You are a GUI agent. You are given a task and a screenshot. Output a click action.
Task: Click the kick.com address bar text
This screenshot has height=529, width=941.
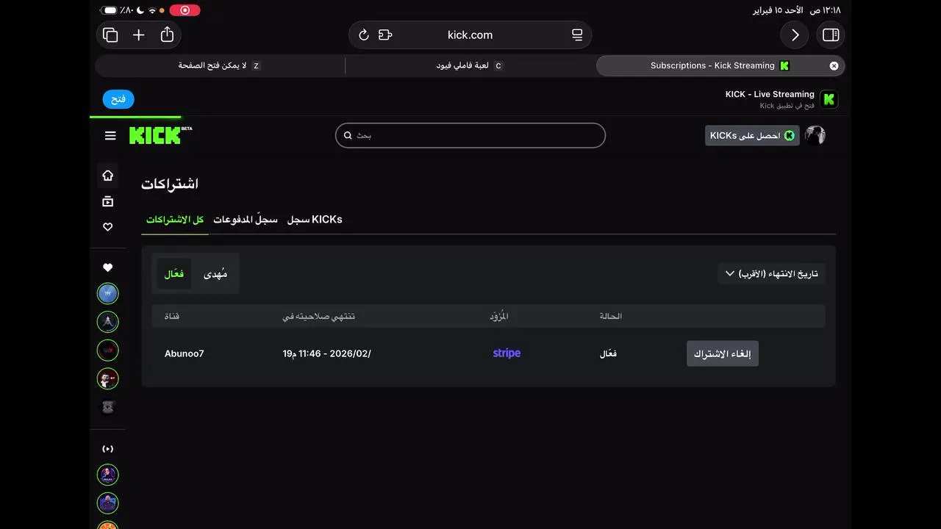click(470, 35)
